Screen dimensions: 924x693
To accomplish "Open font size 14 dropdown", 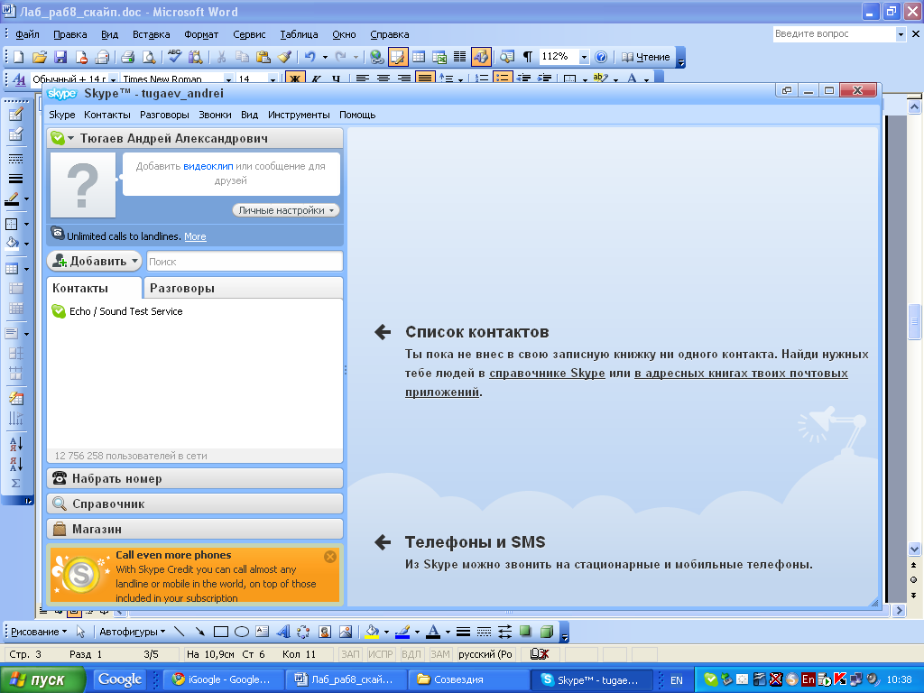I will pos(273,79).
